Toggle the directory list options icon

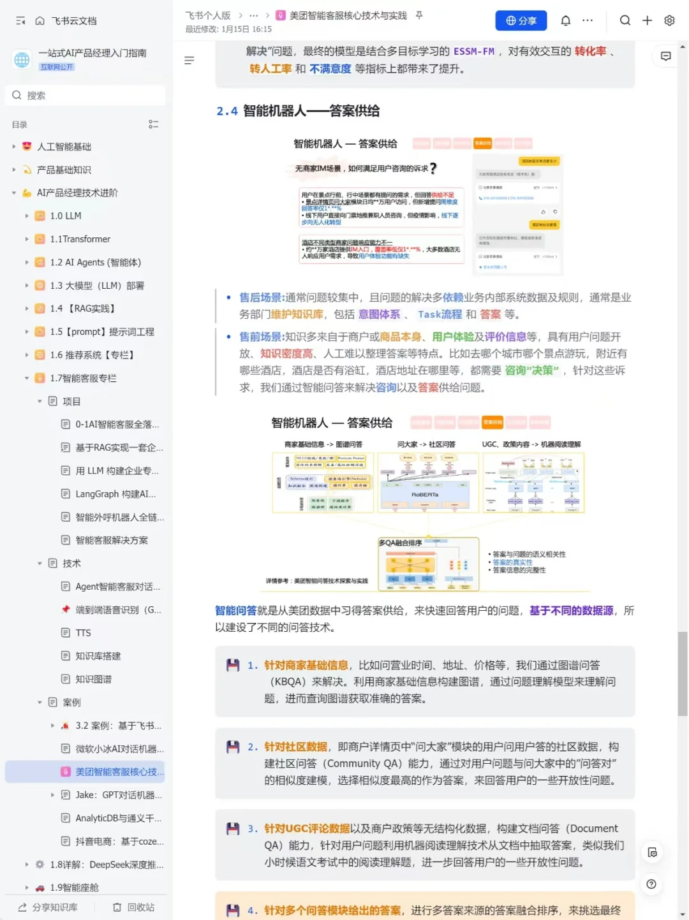pos(153,124)
